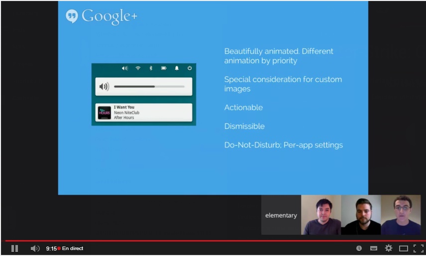Click 'Neon NiteClub' artist text
This screenshot has height=256, width=426.
coord(126,113)
